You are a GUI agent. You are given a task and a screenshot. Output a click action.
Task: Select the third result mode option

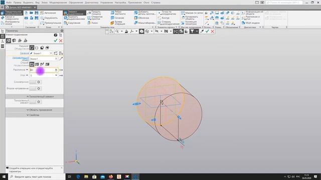click(42, 48)
